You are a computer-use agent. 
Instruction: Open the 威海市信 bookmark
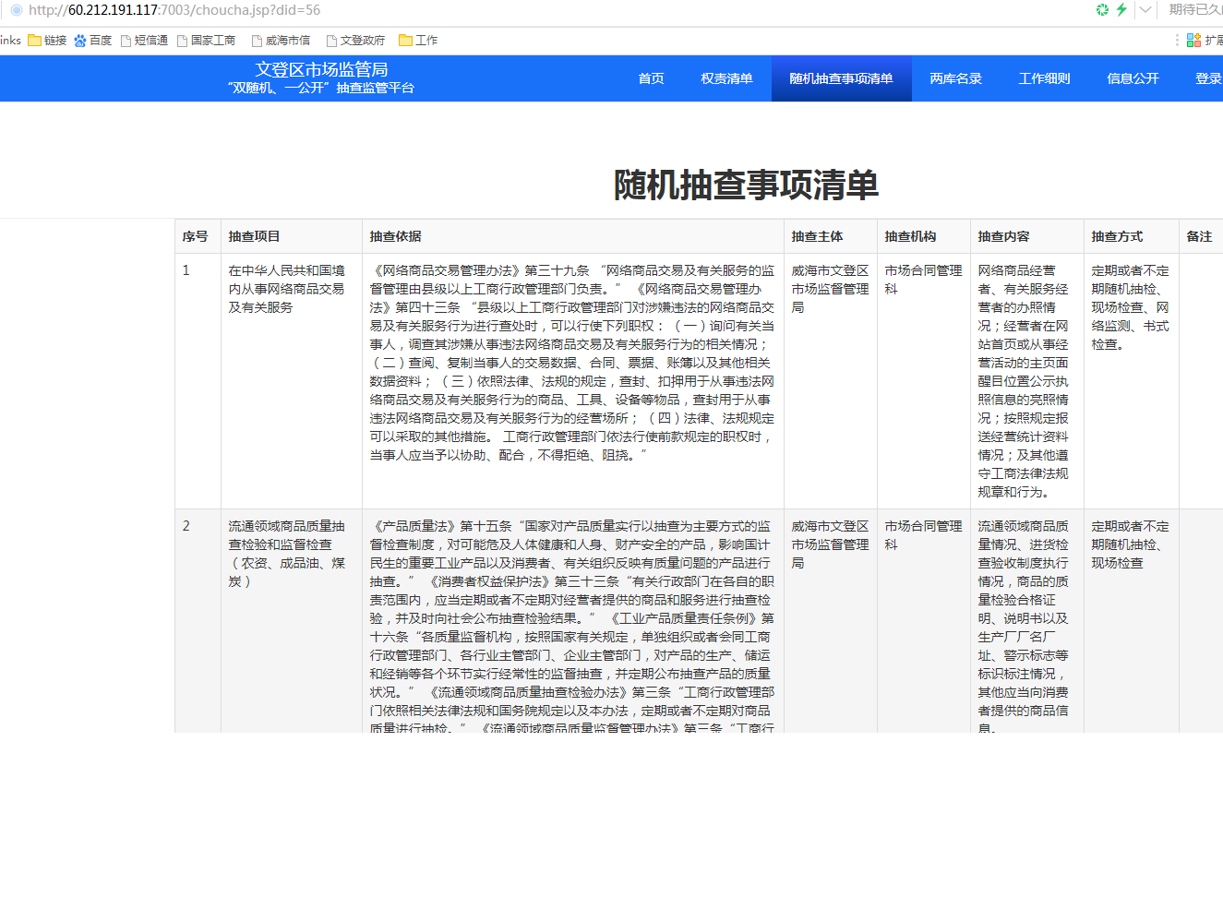tap(281, 41)
